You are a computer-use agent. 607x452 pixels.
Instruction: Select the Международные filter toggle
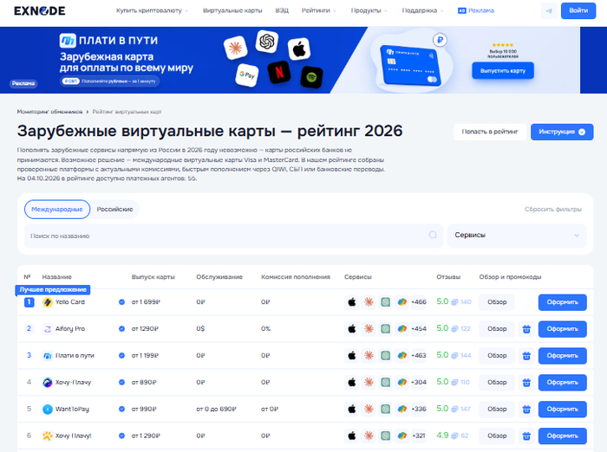[57, 210]
